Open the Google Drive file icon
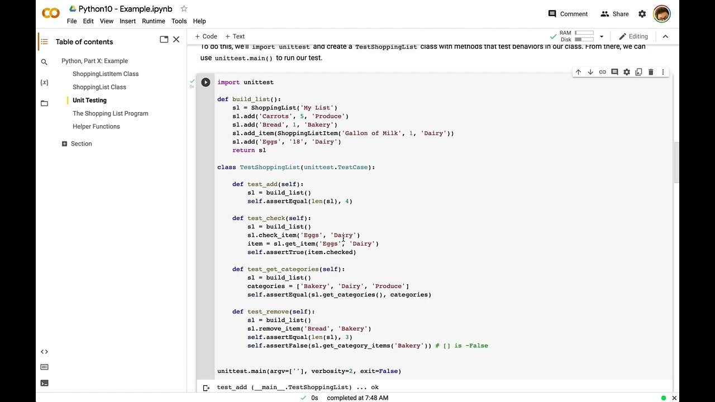Viewport: 715px width, 402px height. (x=72, y=9)
